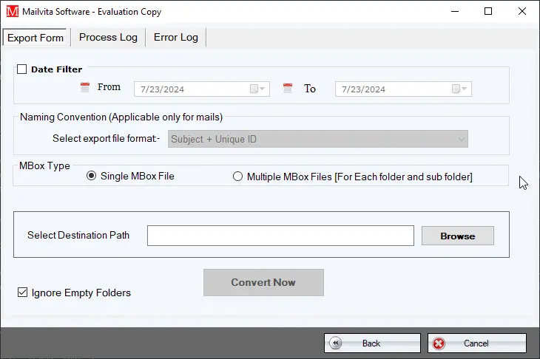
Task: Click the Browse button
Action: pyautogui.click(x=458, y=236)
